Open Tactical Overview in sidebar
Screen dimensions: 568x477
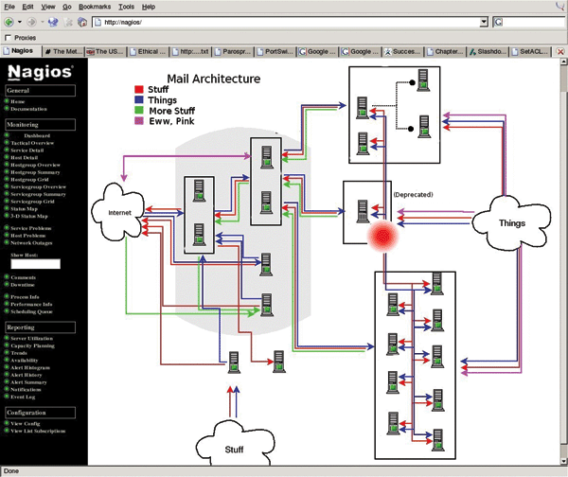tap(36, 142)
